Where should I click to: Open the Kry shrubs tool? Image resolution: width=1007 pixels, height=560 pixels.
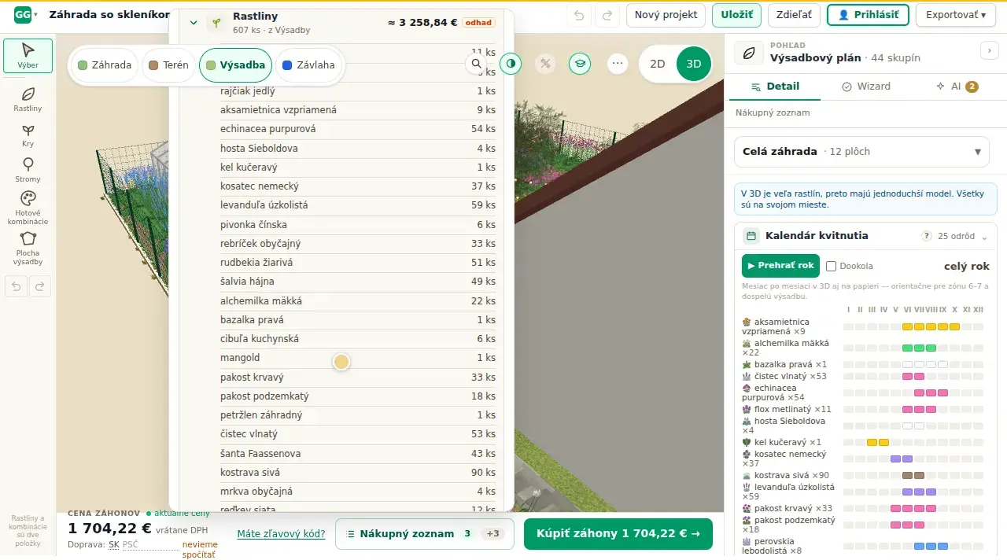(28, 135)
